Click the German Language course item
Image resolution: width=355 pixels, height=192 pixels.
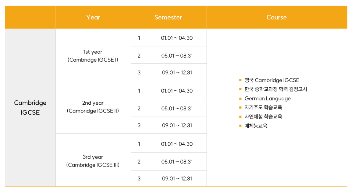(268, 99)
